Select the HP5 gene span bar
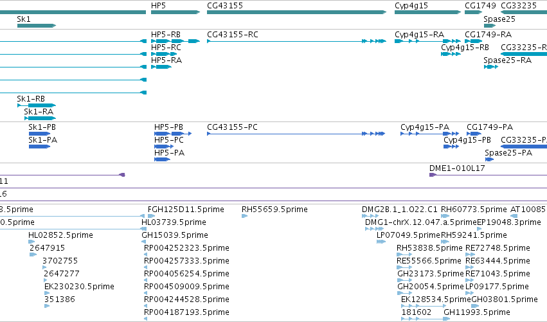547x322 pixels. coord(175,12)
